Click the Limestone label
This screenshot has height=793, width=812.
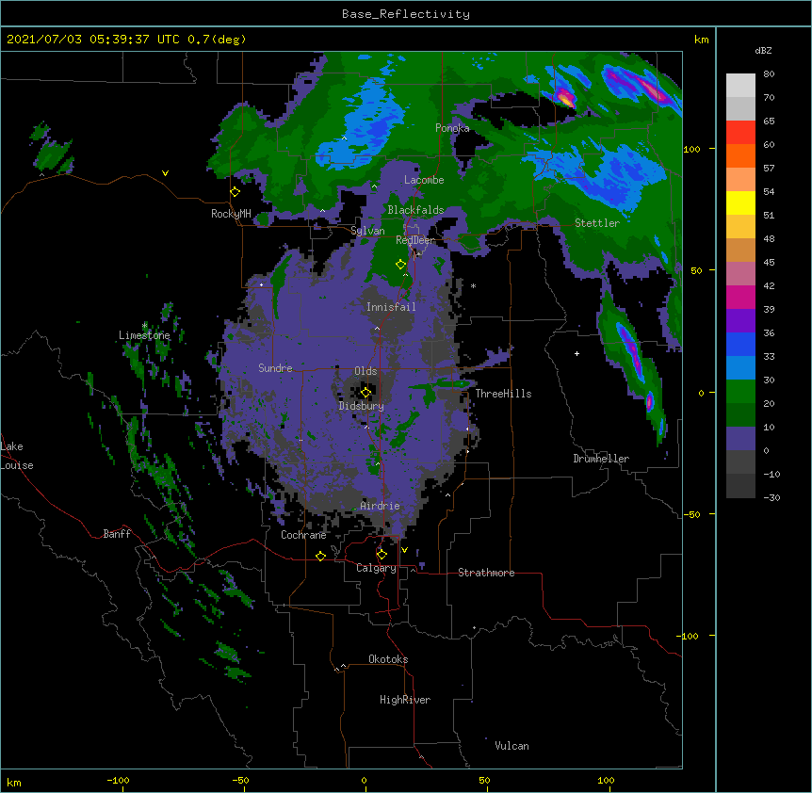(x=144, y=335)
